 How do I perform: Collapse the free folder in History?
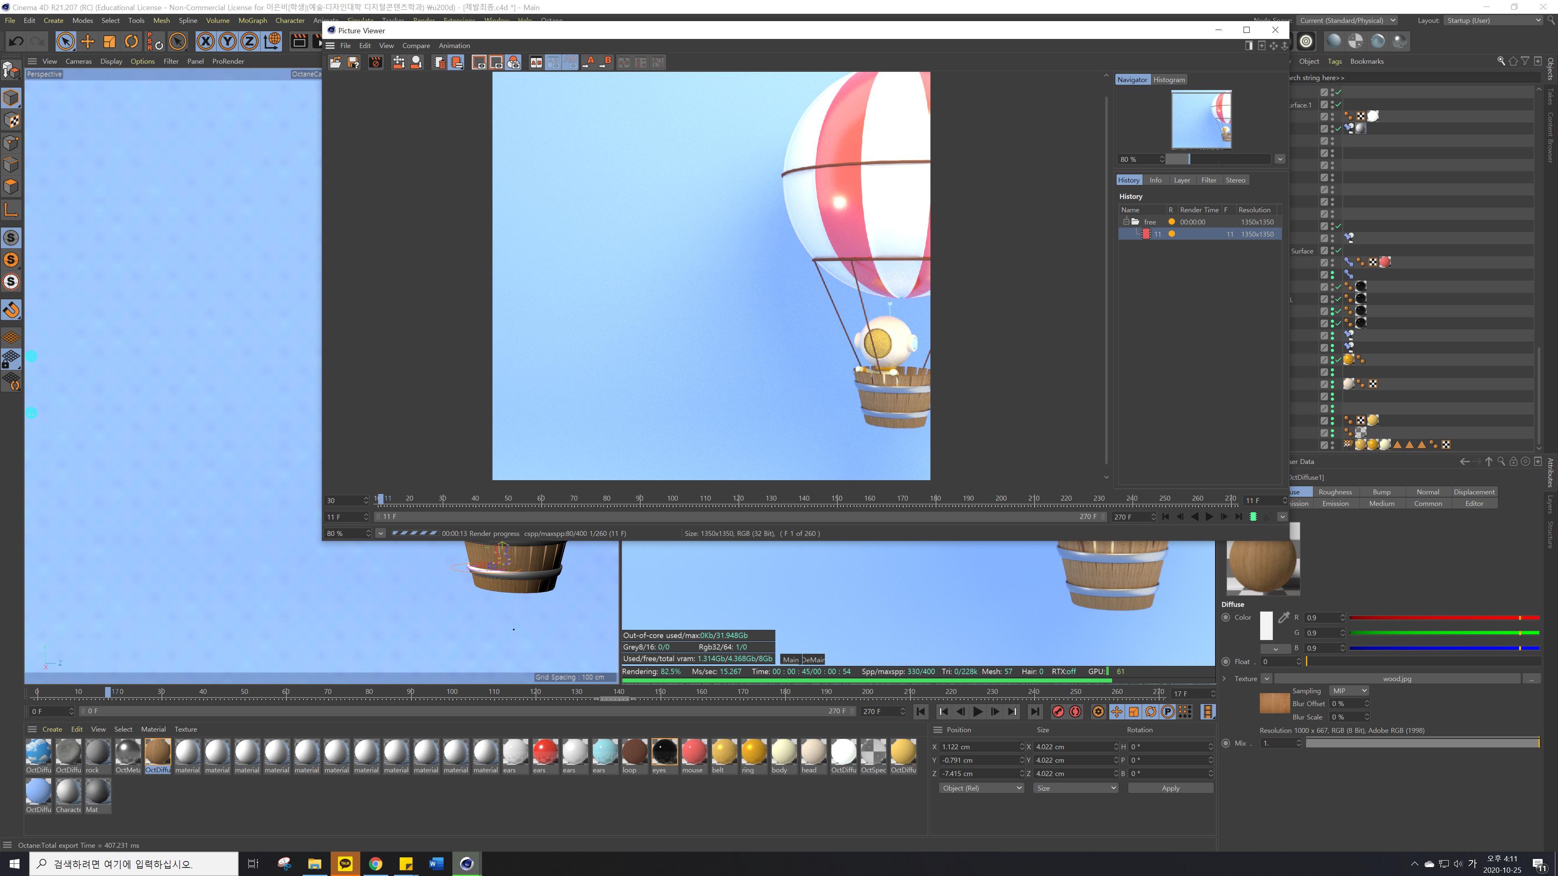coord(1126,222)
